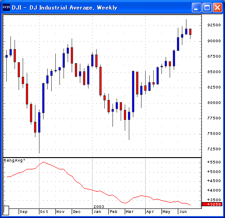Click the RangAvg^ study label
The height and width of the screenshot is (218, 225).
pos(15,160)
